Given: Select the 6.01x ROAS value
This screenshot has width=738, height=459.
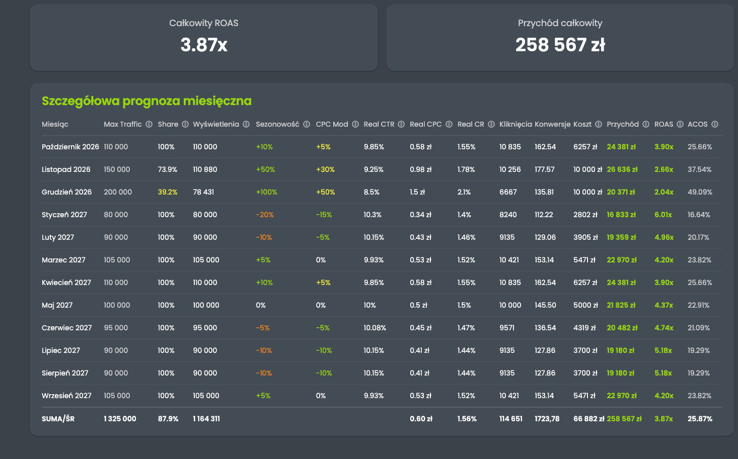Looking at the screenshot, I should pos(663,215).
